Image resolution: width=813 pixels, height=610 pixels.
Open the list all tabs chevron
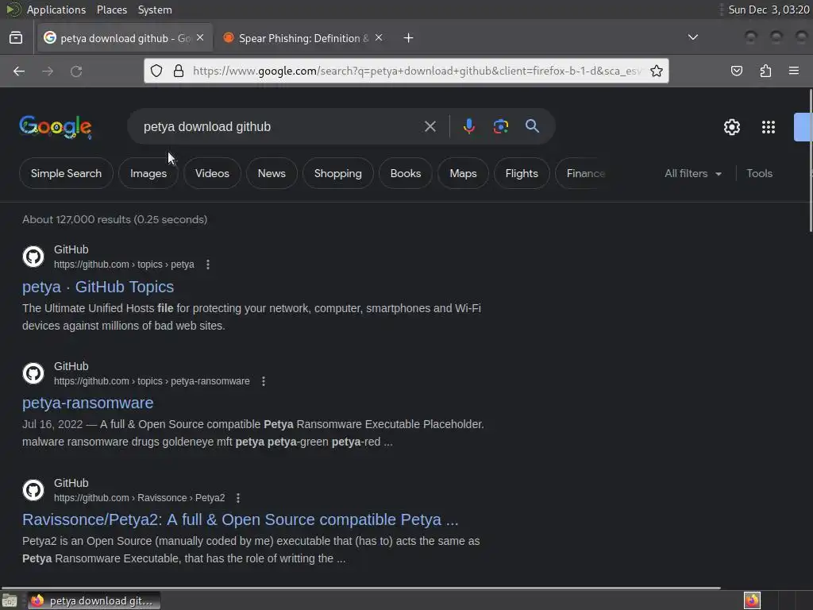point(692,37)
